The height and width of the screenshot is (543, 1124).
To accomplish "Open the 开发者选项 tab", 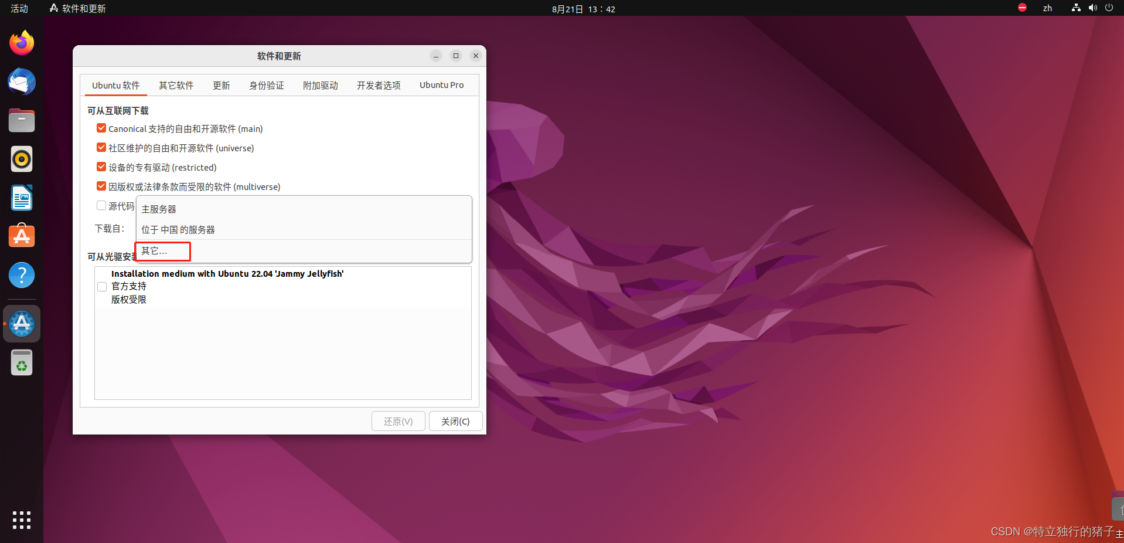I will [x=379, y=86].
